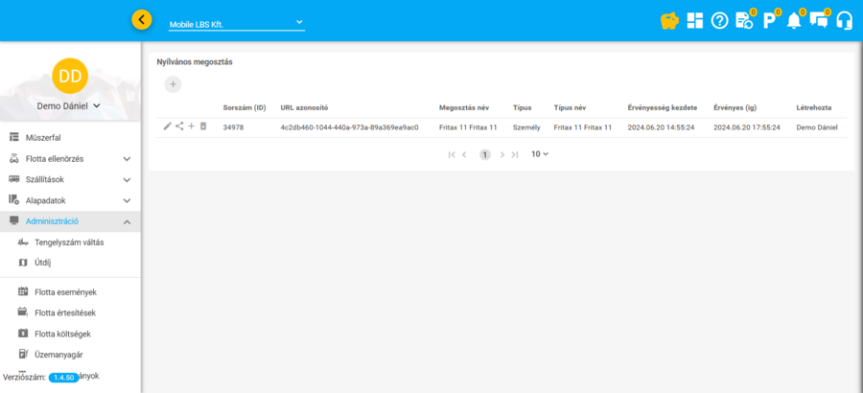Open the chat messages icon
Screen dimensions: 863x393
point(818,20)
